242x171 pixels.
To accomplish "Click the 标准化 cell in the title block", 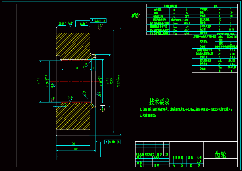I will click(157, 157).
